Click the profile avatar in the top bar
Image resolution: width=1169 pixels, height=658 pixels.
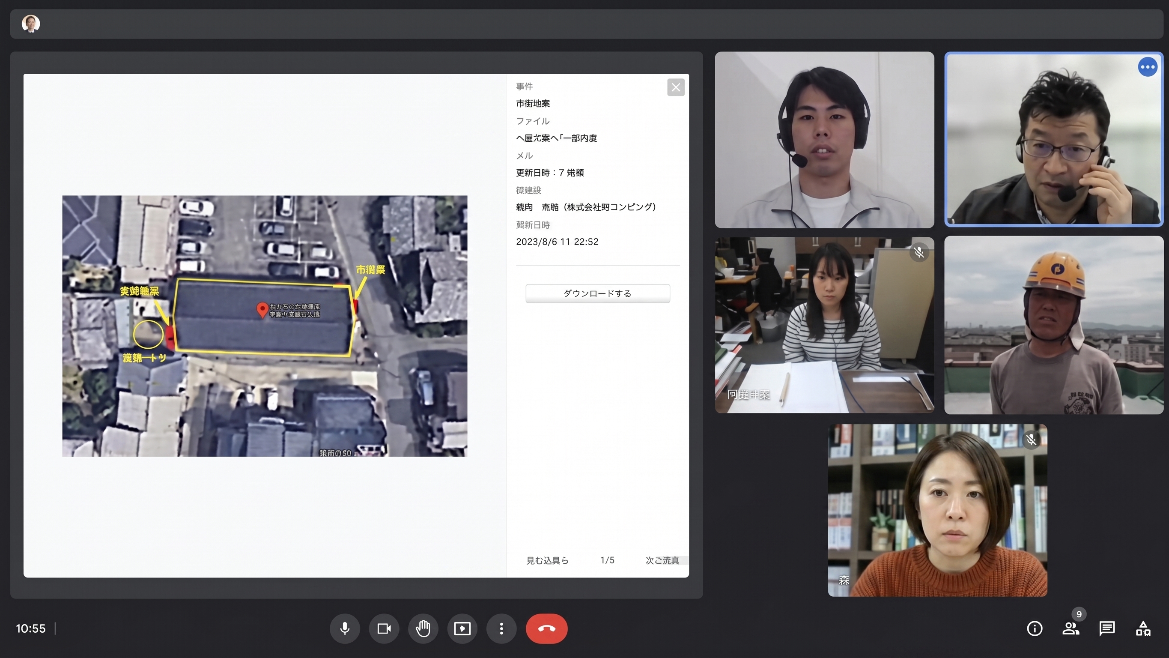tap(31, 24)
